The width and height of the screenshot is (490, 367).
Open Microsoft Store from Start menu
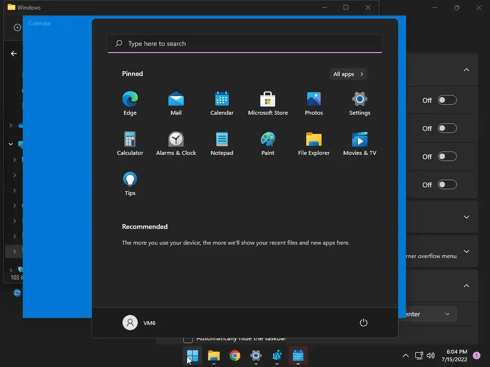click(268, 104)
